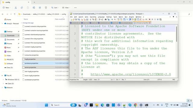Click the Save All icon in Notepad++ toolbar
The height and width of the screenshot is (108, 193).
pyautogui.click(x=79, y=19)
